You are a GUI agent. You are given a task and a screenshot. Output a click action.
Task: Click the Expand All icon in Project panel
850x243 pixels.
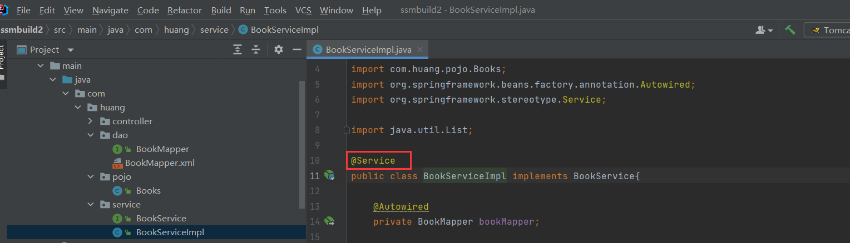[x=238, y=49]
